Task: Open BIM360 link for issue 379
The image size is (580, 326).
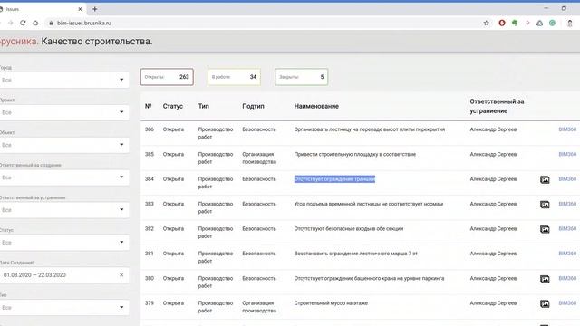Action: click(x=567, y=302)
